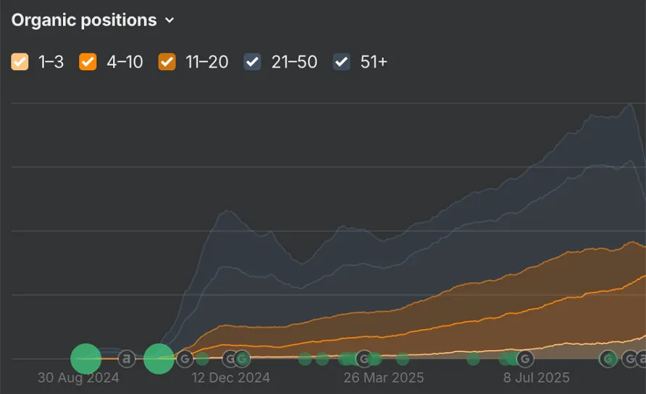This screenshot has width=646, height=394.
Task: Open gray G marker above 12 Dec 2024
Action: pos(230,359)
